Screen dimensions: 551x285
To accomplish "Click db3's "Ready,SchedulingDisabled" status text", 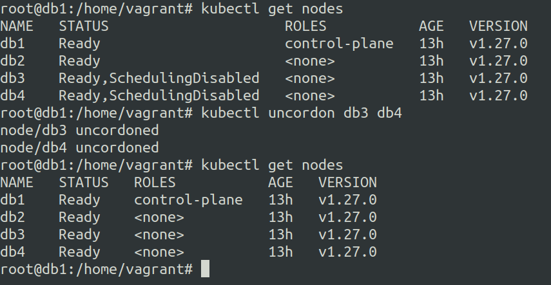I will pos(159,78).
